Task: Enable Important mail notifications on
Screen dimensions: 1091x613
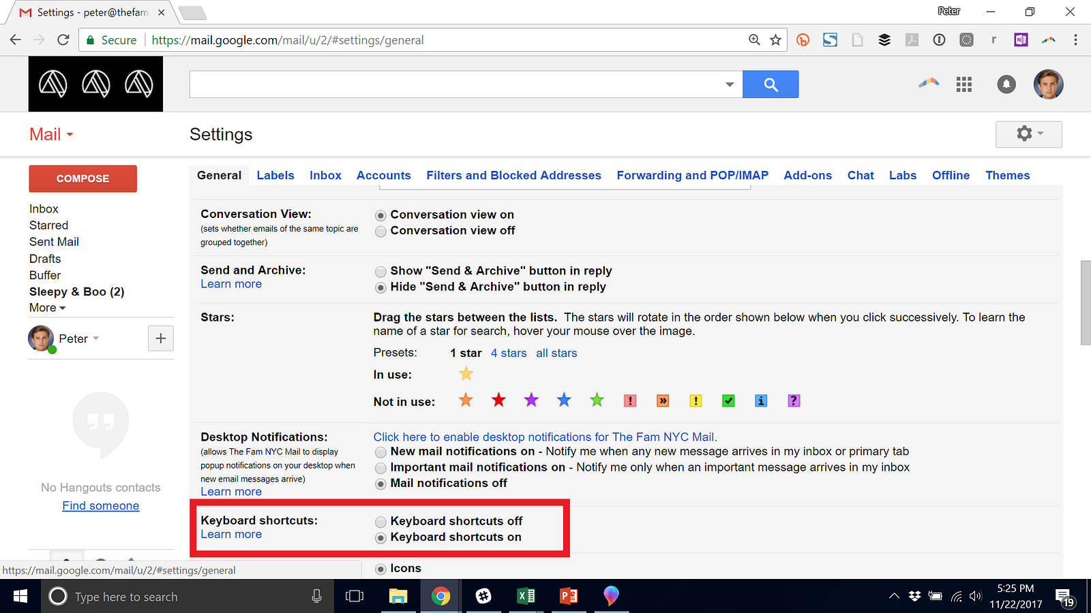Action: coord(381,468)
